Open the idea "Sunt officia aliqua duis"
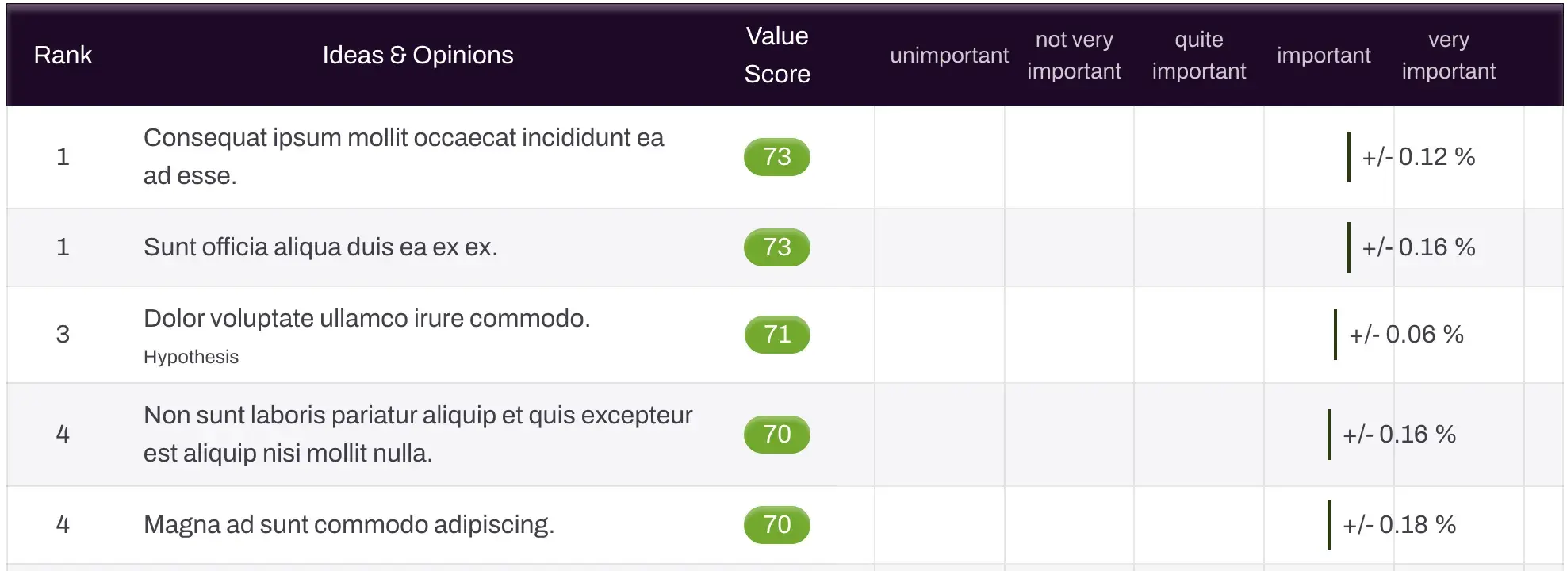This screenshot has height=571, width=1567. point(320,247)
